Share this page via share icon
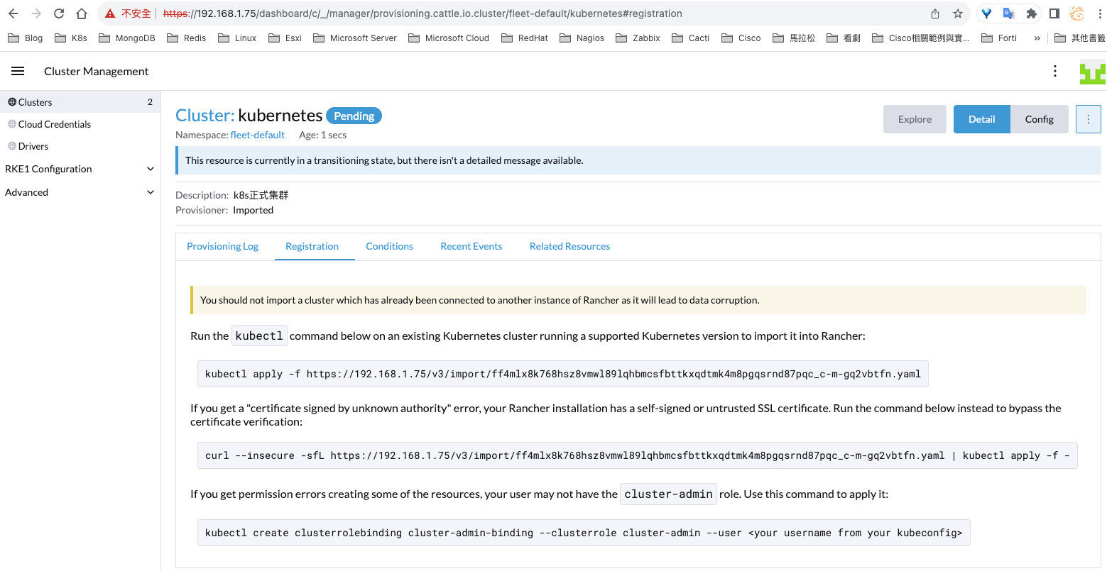Image resolution: width=1107 pixels, height=571 pixels. click(935, 13)
